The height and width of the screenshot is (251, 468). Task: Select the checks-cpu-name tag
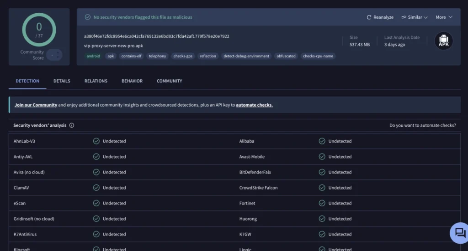(318, 56)
